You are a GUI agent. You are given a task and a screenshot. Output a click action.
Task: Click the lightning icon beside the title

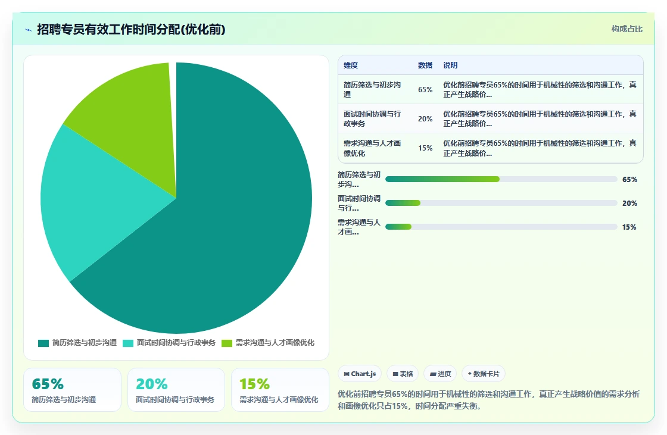pos(29,30)
